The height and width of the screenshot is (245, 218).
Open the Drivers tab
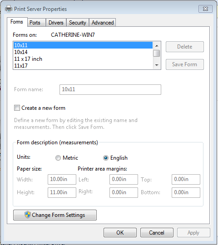tap(56, 23)
